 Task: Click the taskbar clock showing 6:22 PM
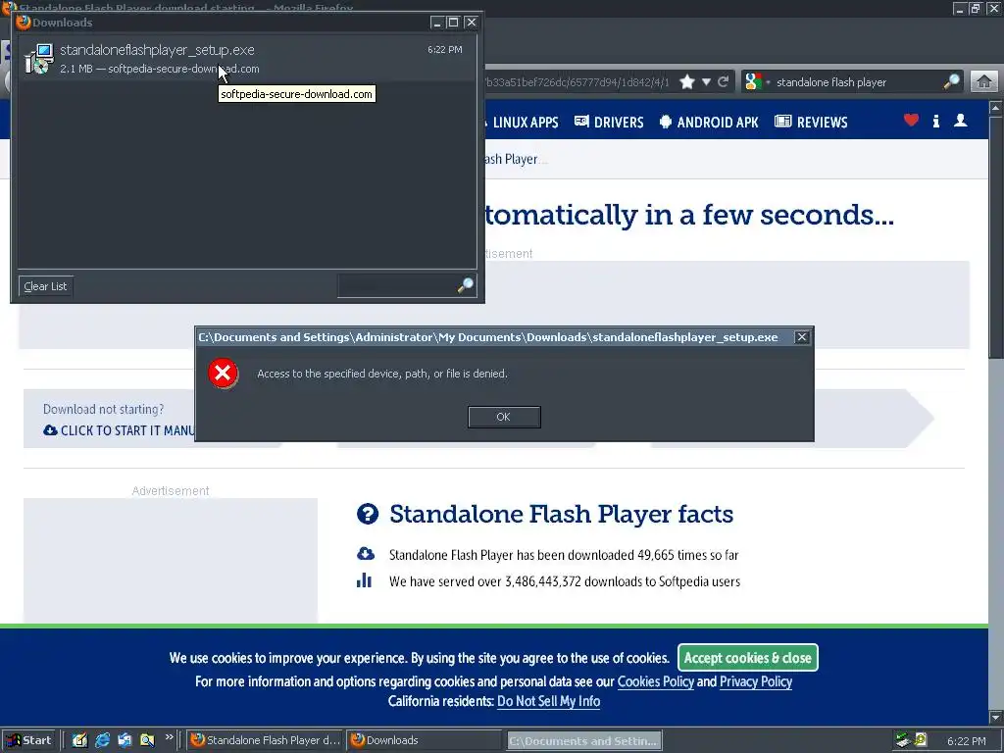coord(966,741)
